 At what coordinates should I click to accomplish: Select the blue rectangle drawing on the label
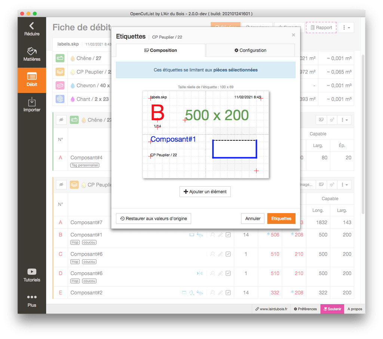(x=235, y=149)
